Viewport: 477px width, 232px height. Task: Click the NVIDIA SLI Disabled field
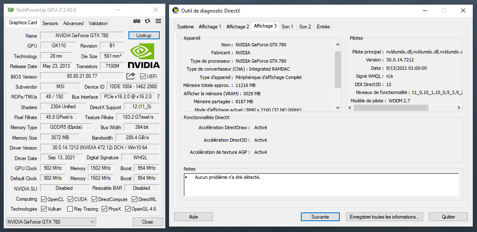pyautogui.click(x=65, y=188)
